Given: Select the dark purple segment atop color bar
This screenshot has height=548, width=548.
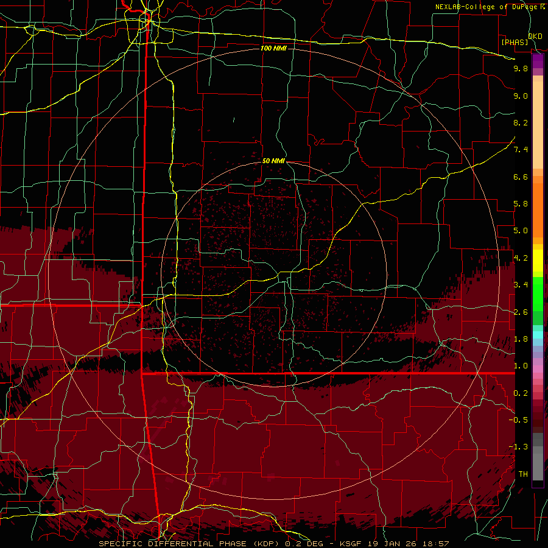Looking at the screenshot, I should (538, 61).
